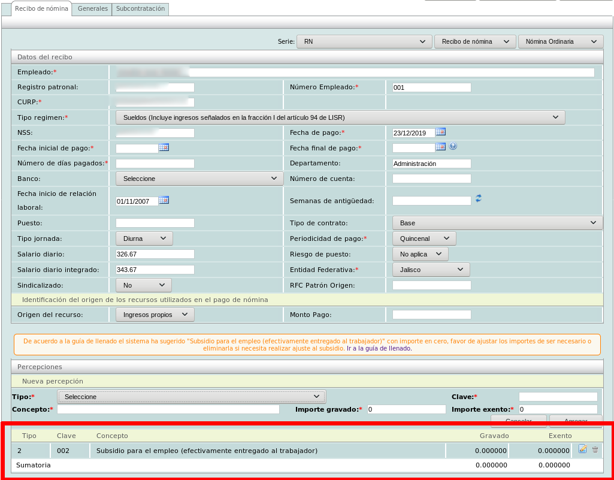Click the Salario diario field

[x=155, y=254]
